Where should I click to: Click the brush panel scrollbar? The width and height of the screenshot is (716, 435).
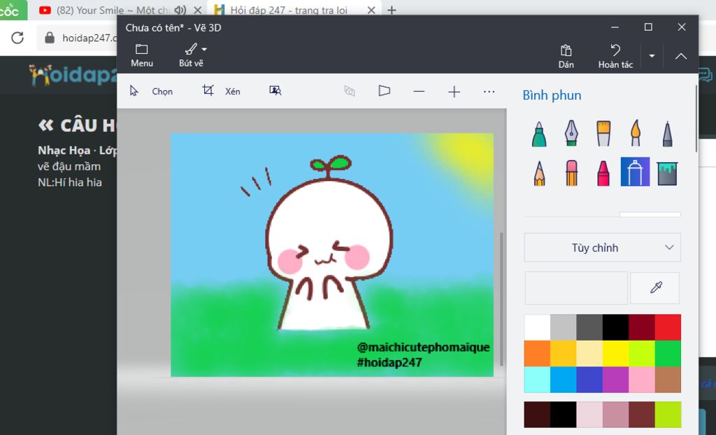696,119
